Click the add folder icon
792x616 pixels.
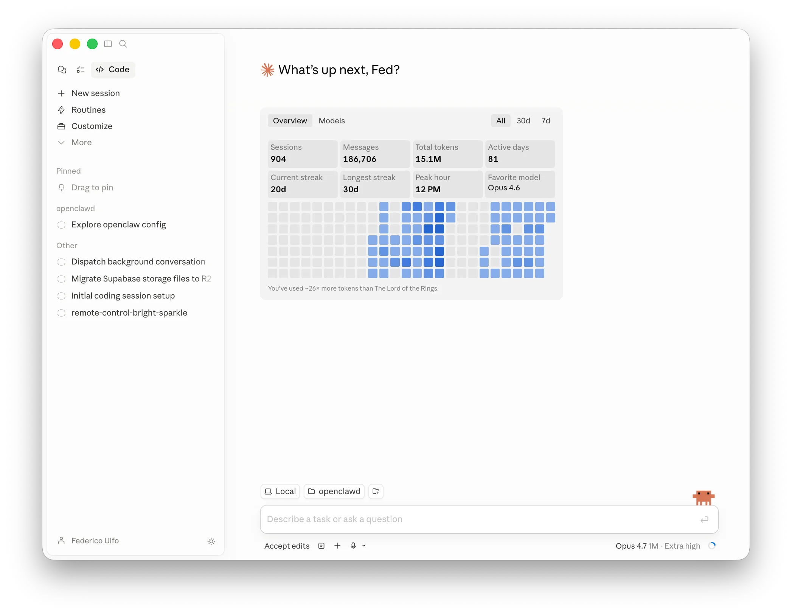coord(376,492)
